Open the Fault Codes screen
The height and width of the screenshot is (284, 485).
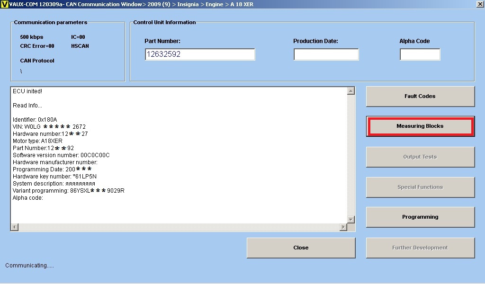[x=420, y=97]
